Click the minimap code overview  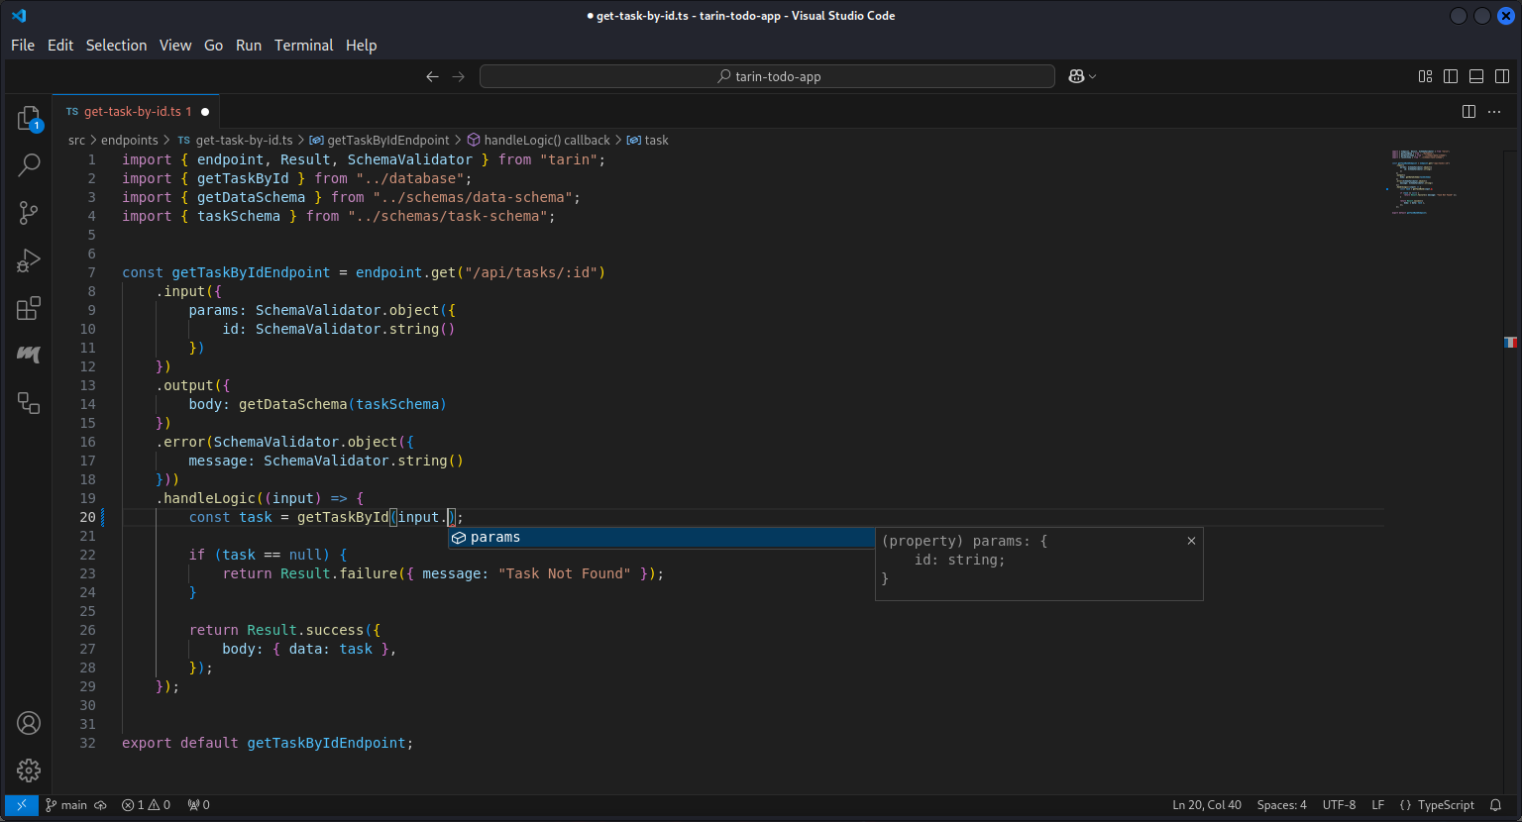(x=1424, y=183)
